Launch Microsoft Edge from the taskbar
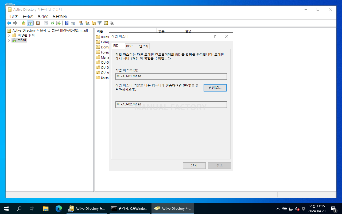The image size is (342, 214). [x=59, y=209]
